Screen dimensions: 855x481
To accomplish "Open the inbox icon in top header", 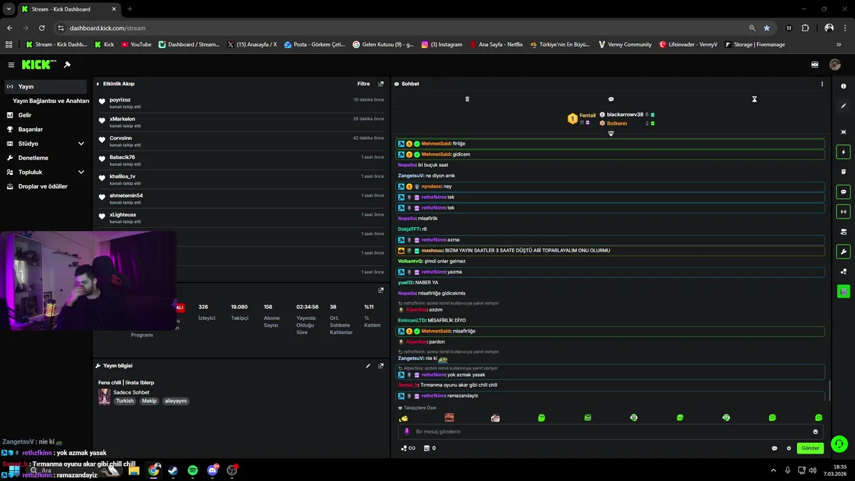I will coord(815,65).
